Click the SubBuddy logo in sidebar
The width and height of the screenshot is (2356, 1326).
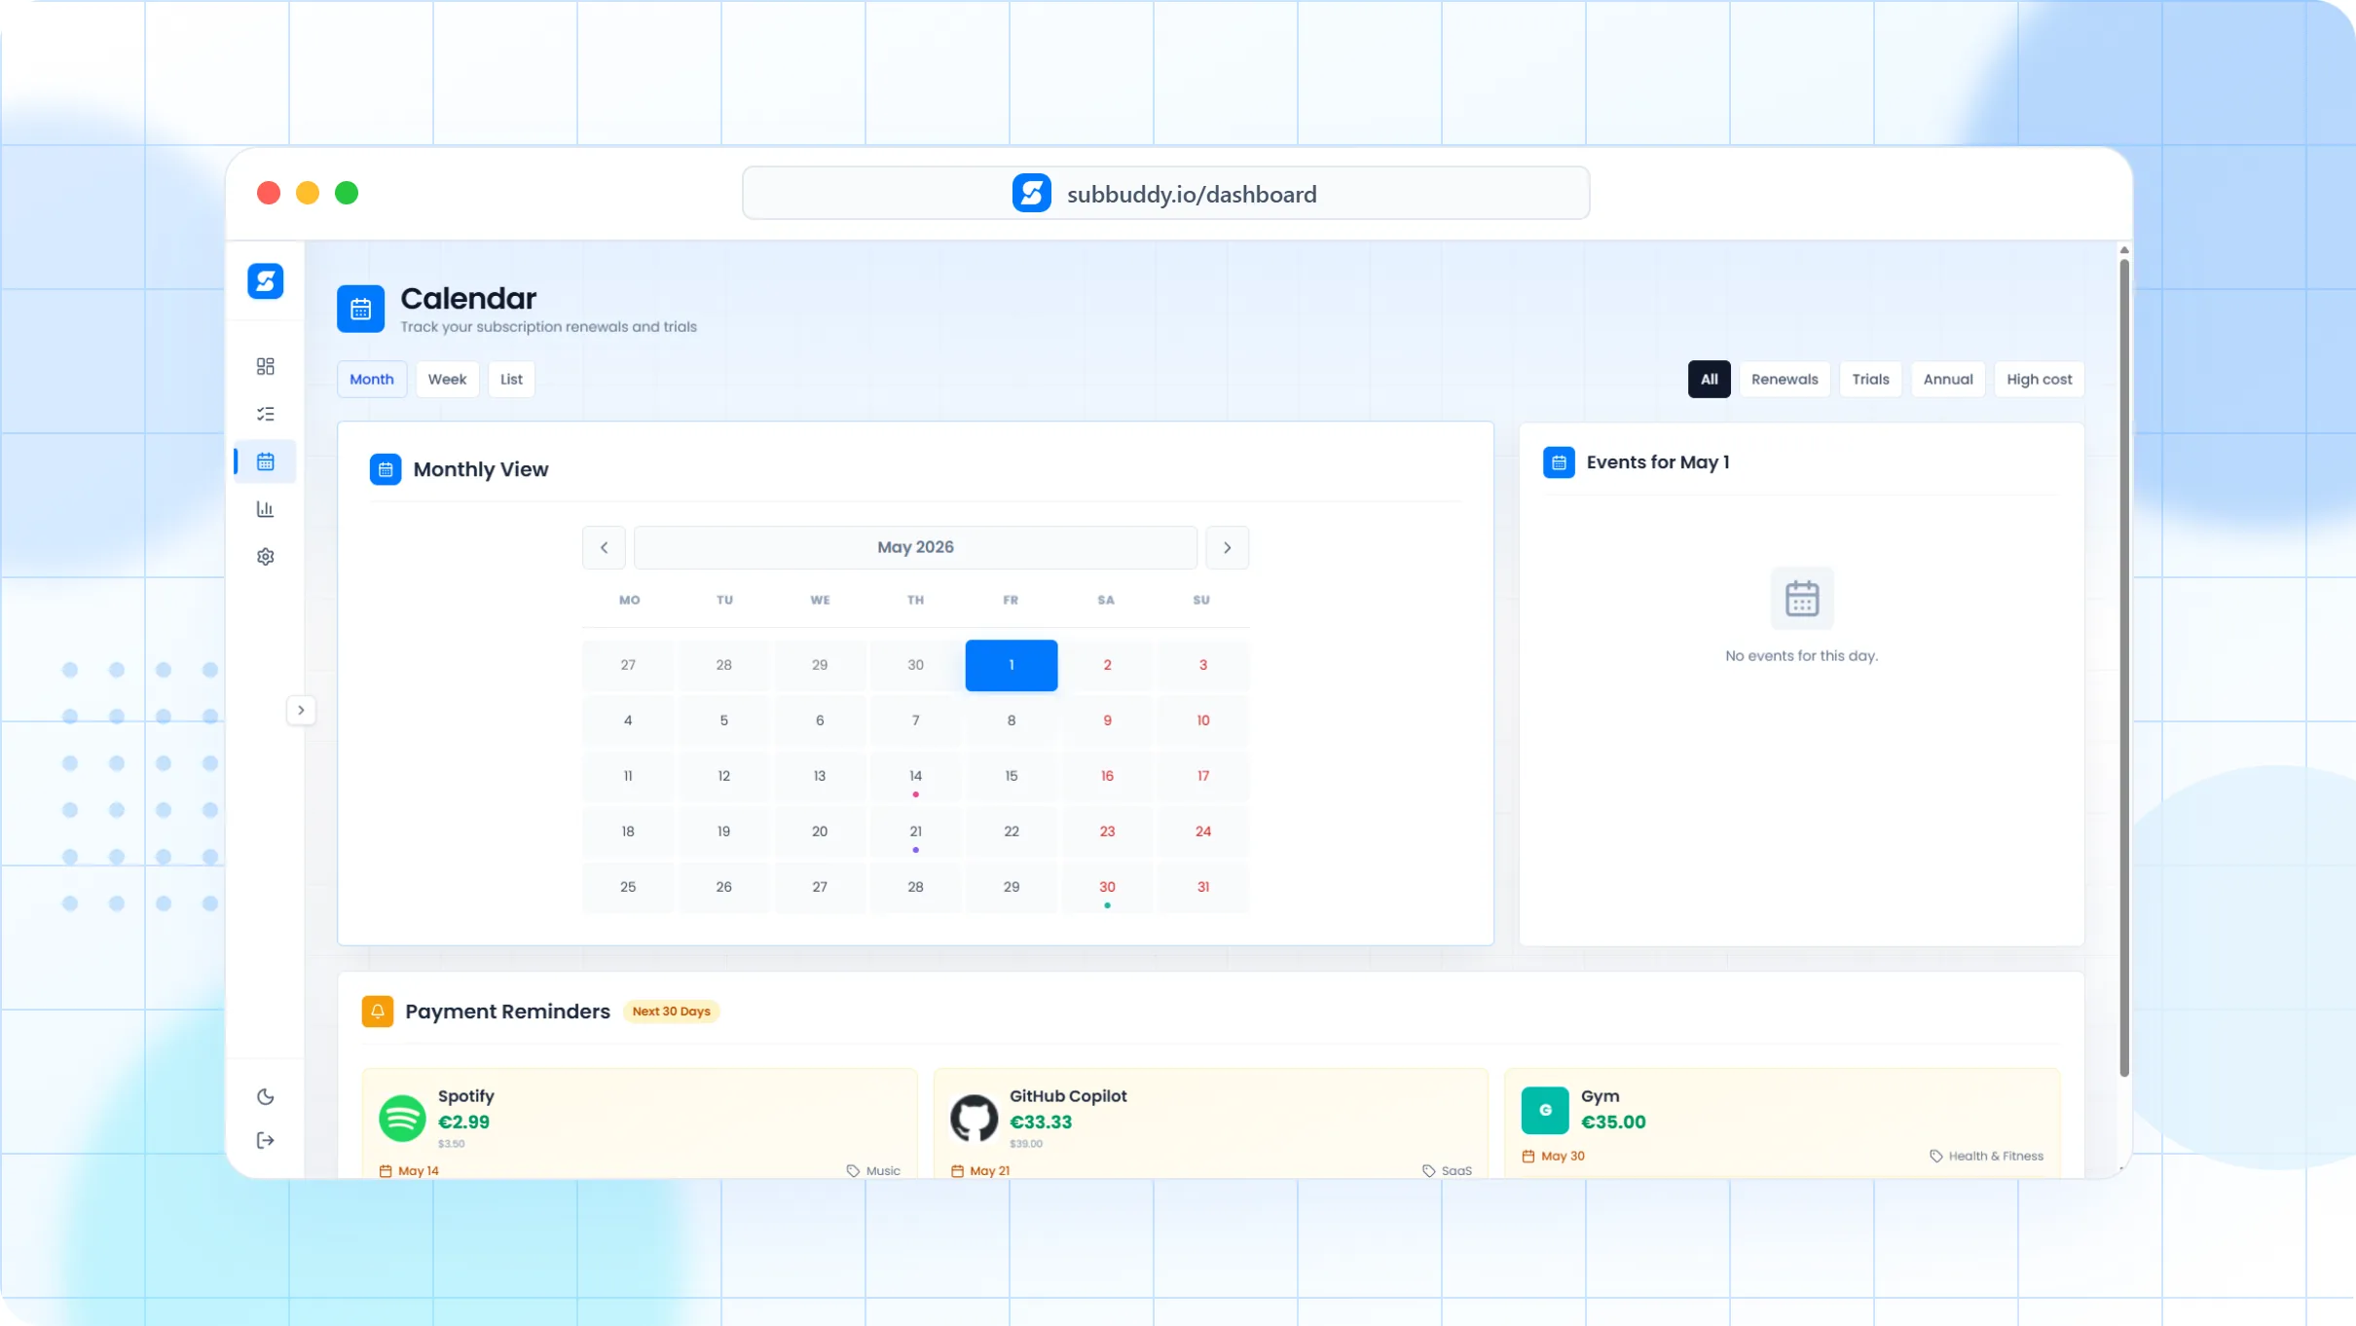coord(265,281)
